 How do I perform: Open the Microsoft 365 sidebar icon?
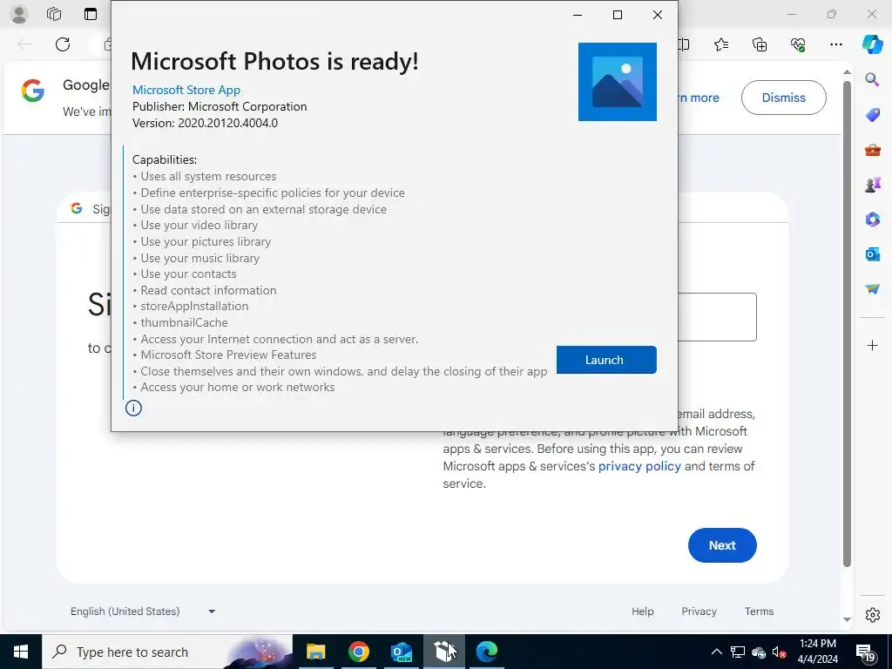tap(872, 219)
